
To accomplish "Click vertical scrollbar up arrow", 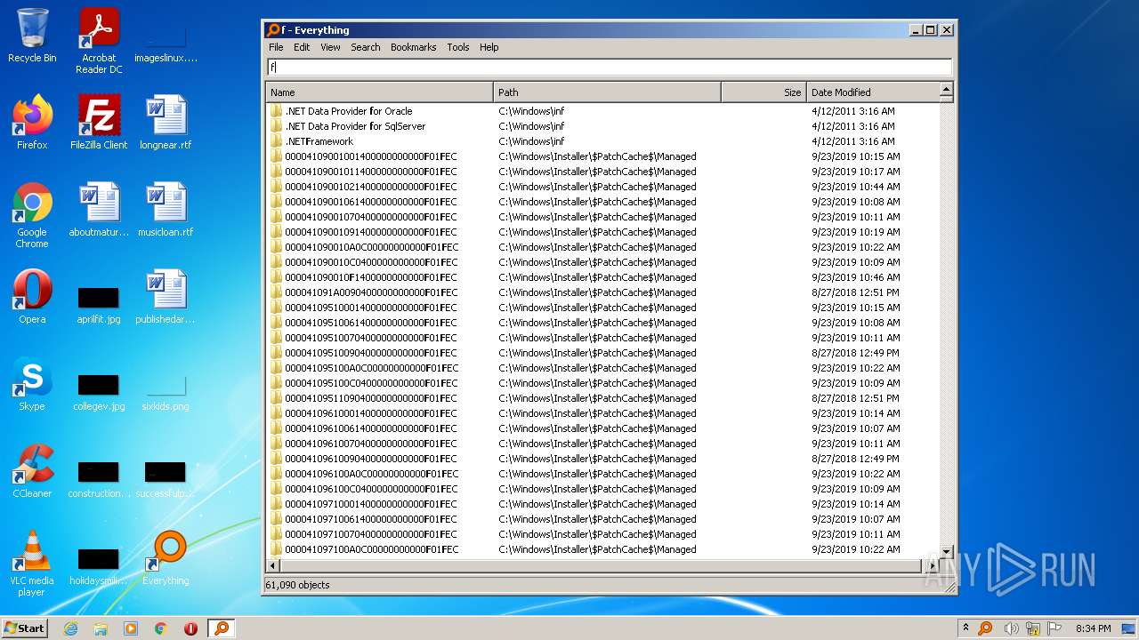I will [x=946, y=90].
